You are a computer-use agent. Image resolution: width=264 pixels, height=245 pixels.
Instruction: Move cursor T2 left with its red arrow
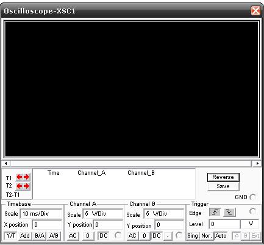point(20,186)
